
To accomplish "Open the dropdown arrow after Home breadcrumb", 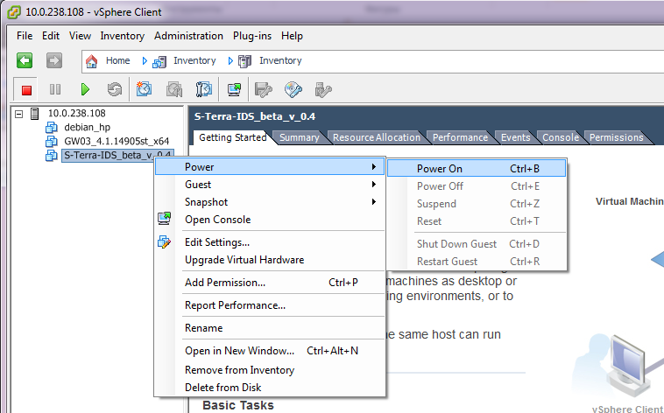I will (145, 61).
